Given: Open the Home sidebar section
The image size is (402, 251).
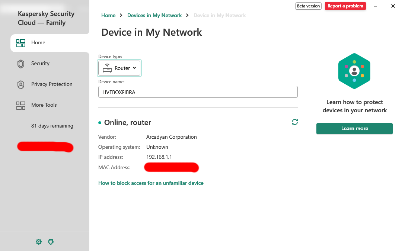Looking at the screenshot, I should pos(50,43).
